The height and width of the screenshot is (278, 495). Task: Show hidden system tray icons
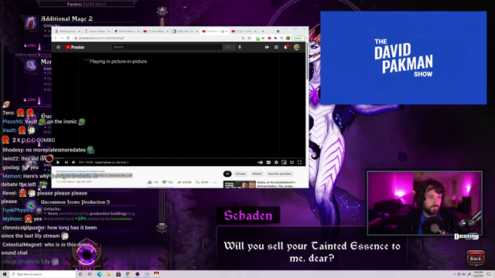[x=455, y=274]
